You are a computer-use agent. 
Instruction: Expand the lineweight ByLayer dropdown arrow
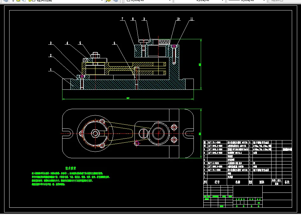264,1
